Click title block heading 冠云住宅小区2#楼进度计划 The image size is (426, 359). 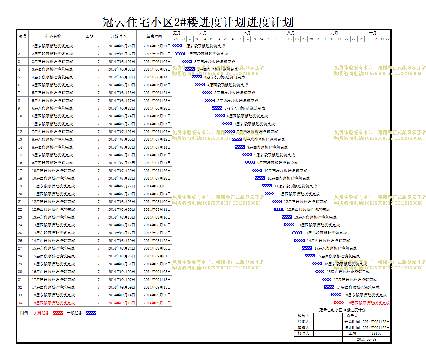(x=342, y=310)
